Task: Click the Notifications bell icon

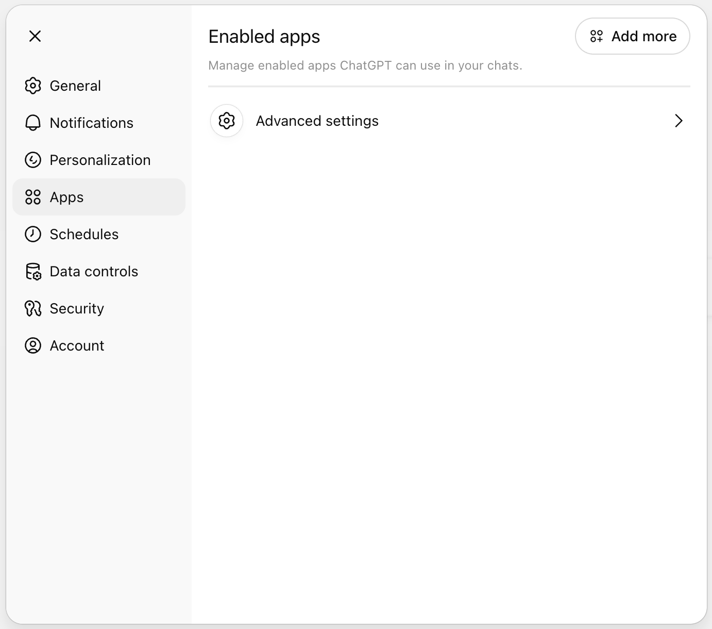Action: pyautogui.click(x=33, y=123)
